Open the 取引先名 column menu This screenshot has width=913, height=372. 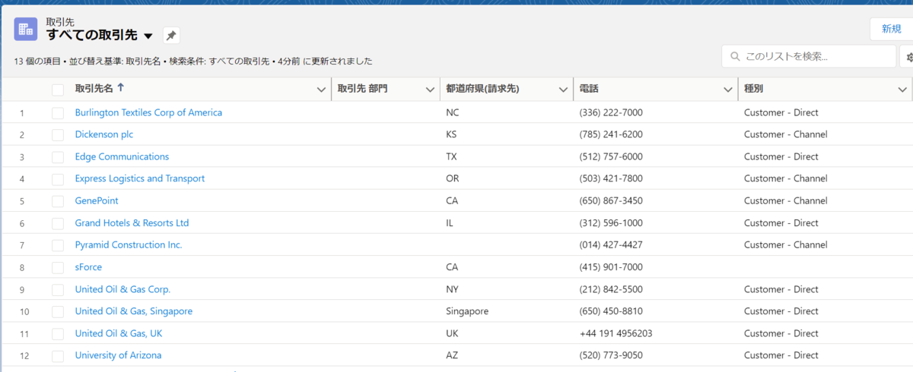[321, 90]
